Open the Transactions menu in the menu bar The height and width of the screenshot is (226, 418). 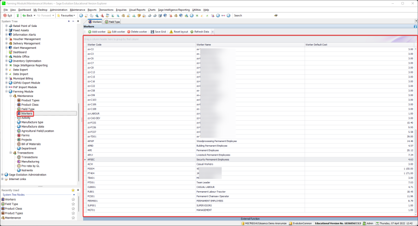[x=106, y=9]
